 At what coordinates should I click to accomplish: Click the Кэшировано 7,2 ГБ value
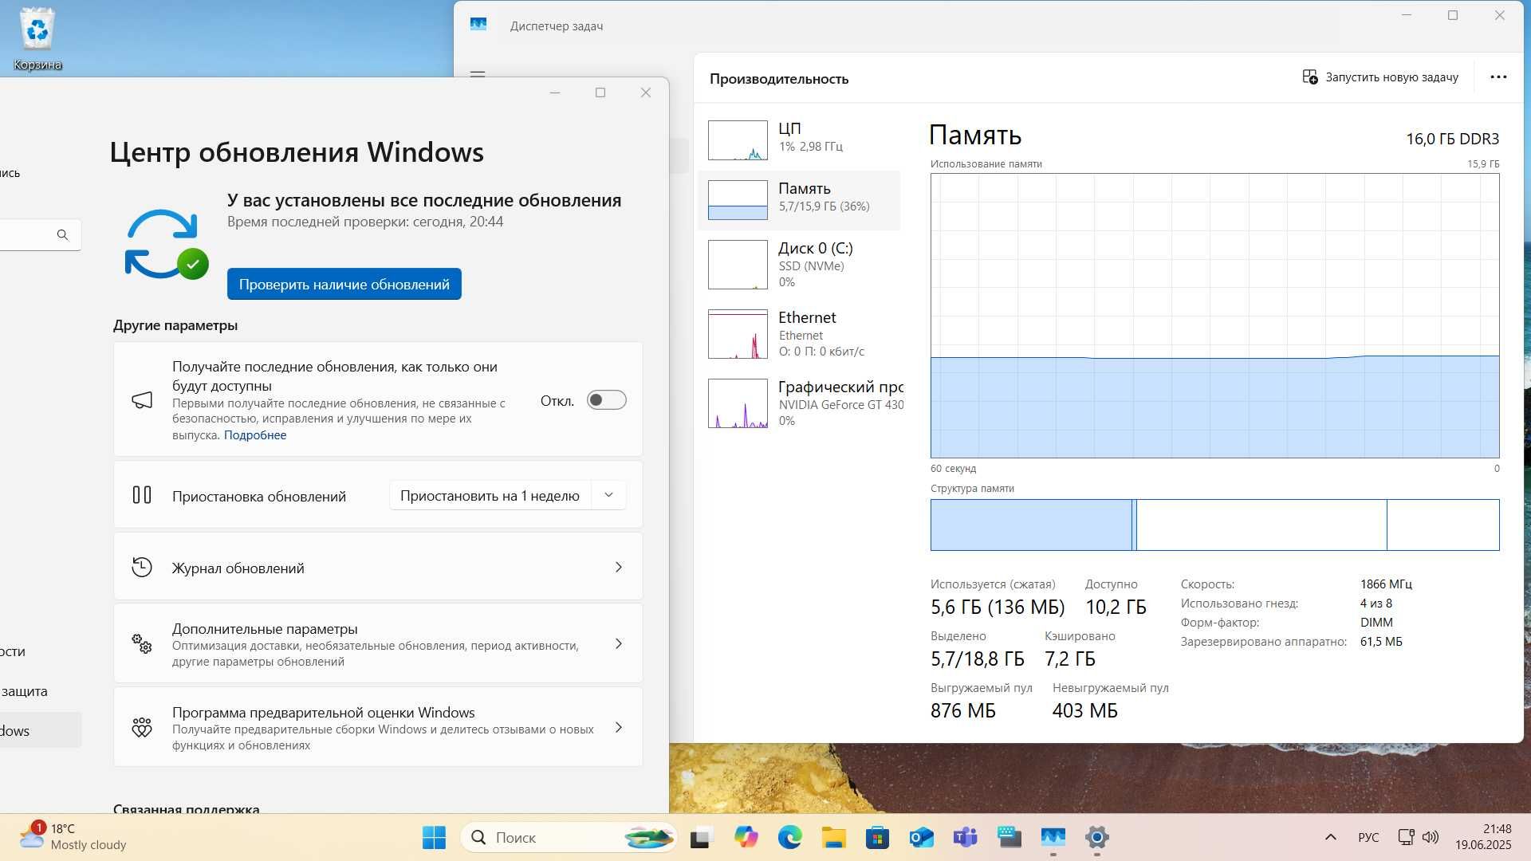point(1070,659)
